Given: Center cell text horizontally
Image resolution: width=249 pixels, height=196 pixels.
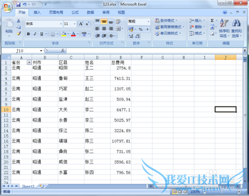Looking at the screenshot, I should click(104, 29).
